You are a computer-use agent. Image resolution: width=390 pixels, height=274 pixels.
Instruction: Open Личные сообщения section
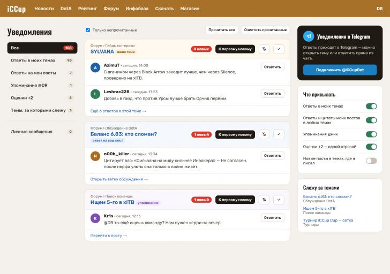tap(42, 132)
